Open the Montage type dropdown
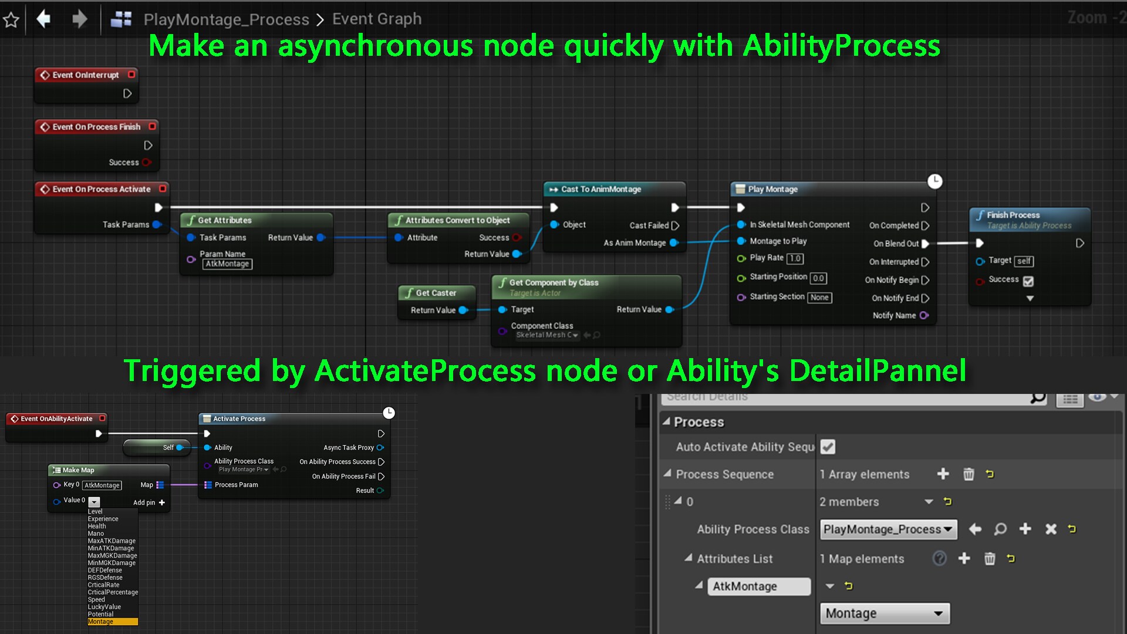The image size is (1127, 634). click(884, 613)
